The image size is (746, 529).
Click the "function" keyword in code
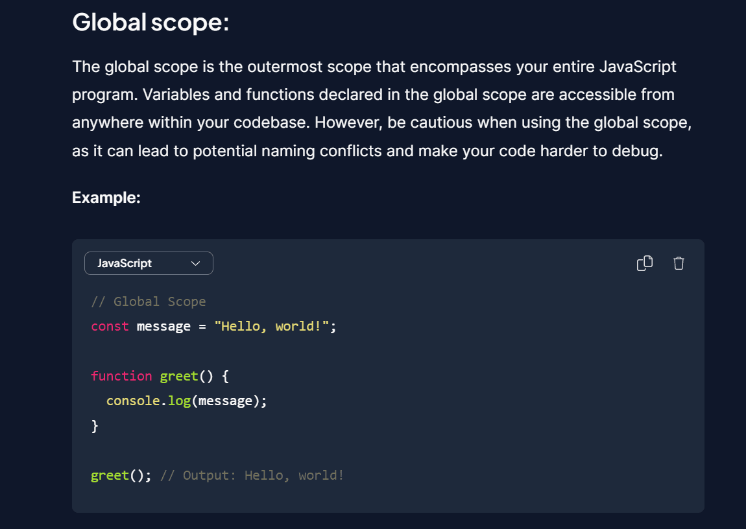[x=121, y=376]
